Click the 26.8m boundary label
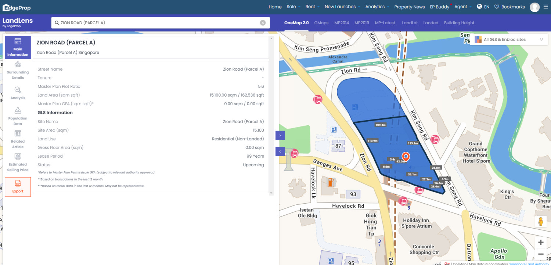The image size is (551, 265). (x=436, y=168)
